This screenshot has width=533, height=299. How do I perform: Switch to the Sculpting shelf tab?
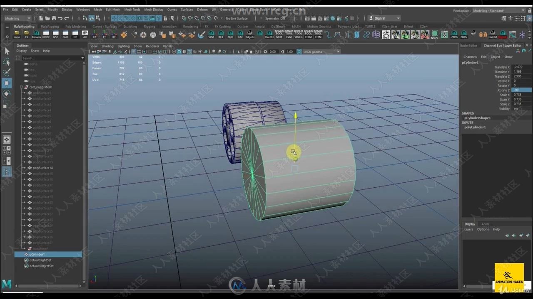click(130, 27)
